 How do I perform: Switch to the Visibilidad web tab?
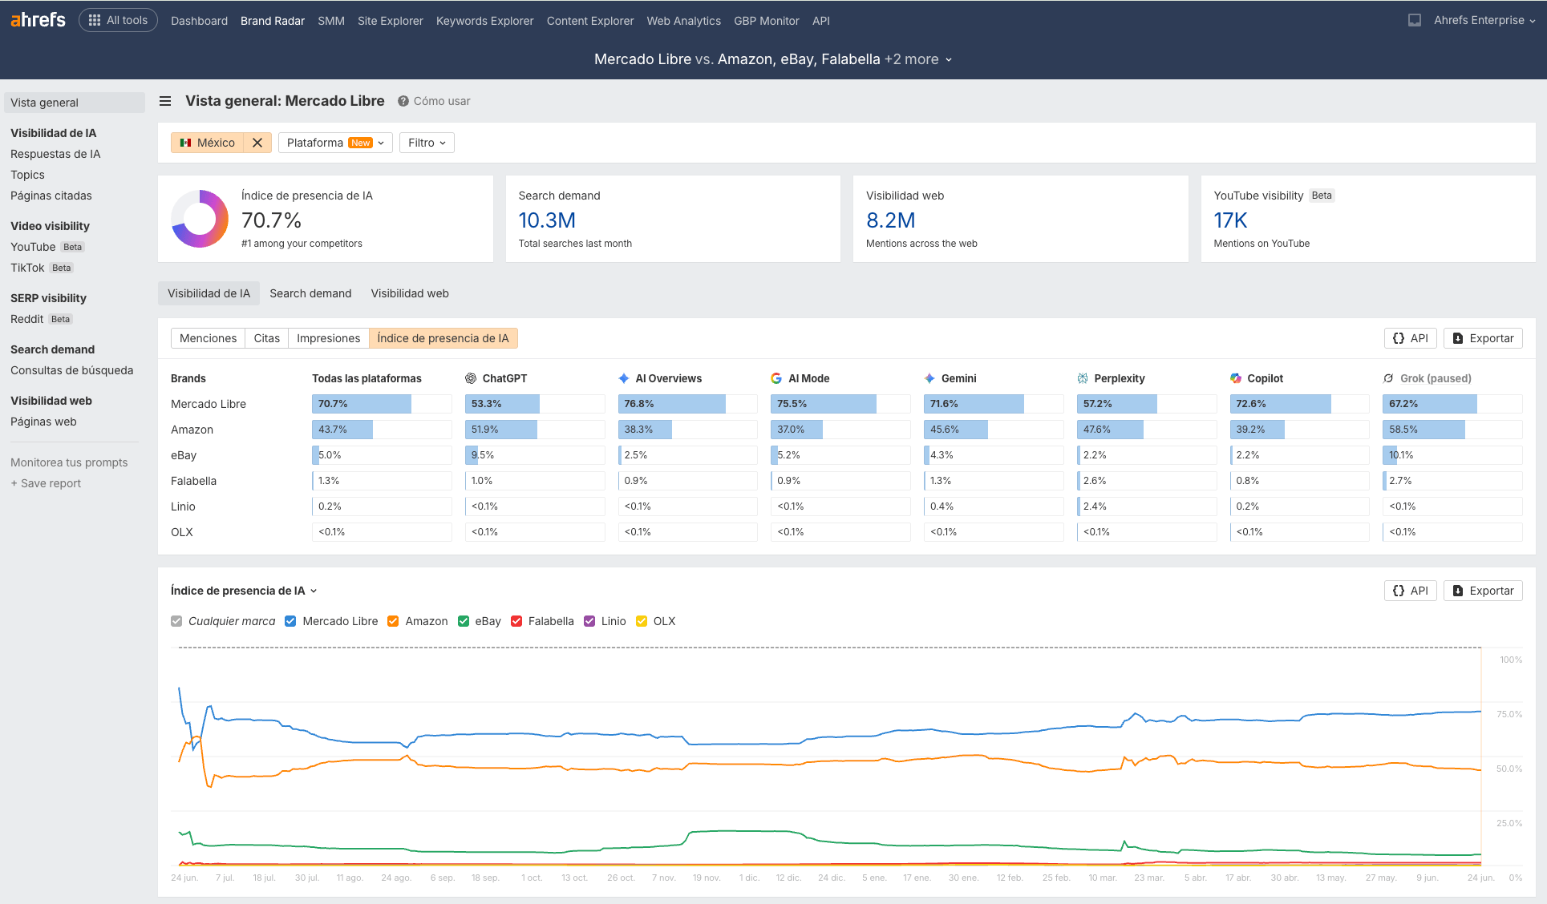coord(410,293)
